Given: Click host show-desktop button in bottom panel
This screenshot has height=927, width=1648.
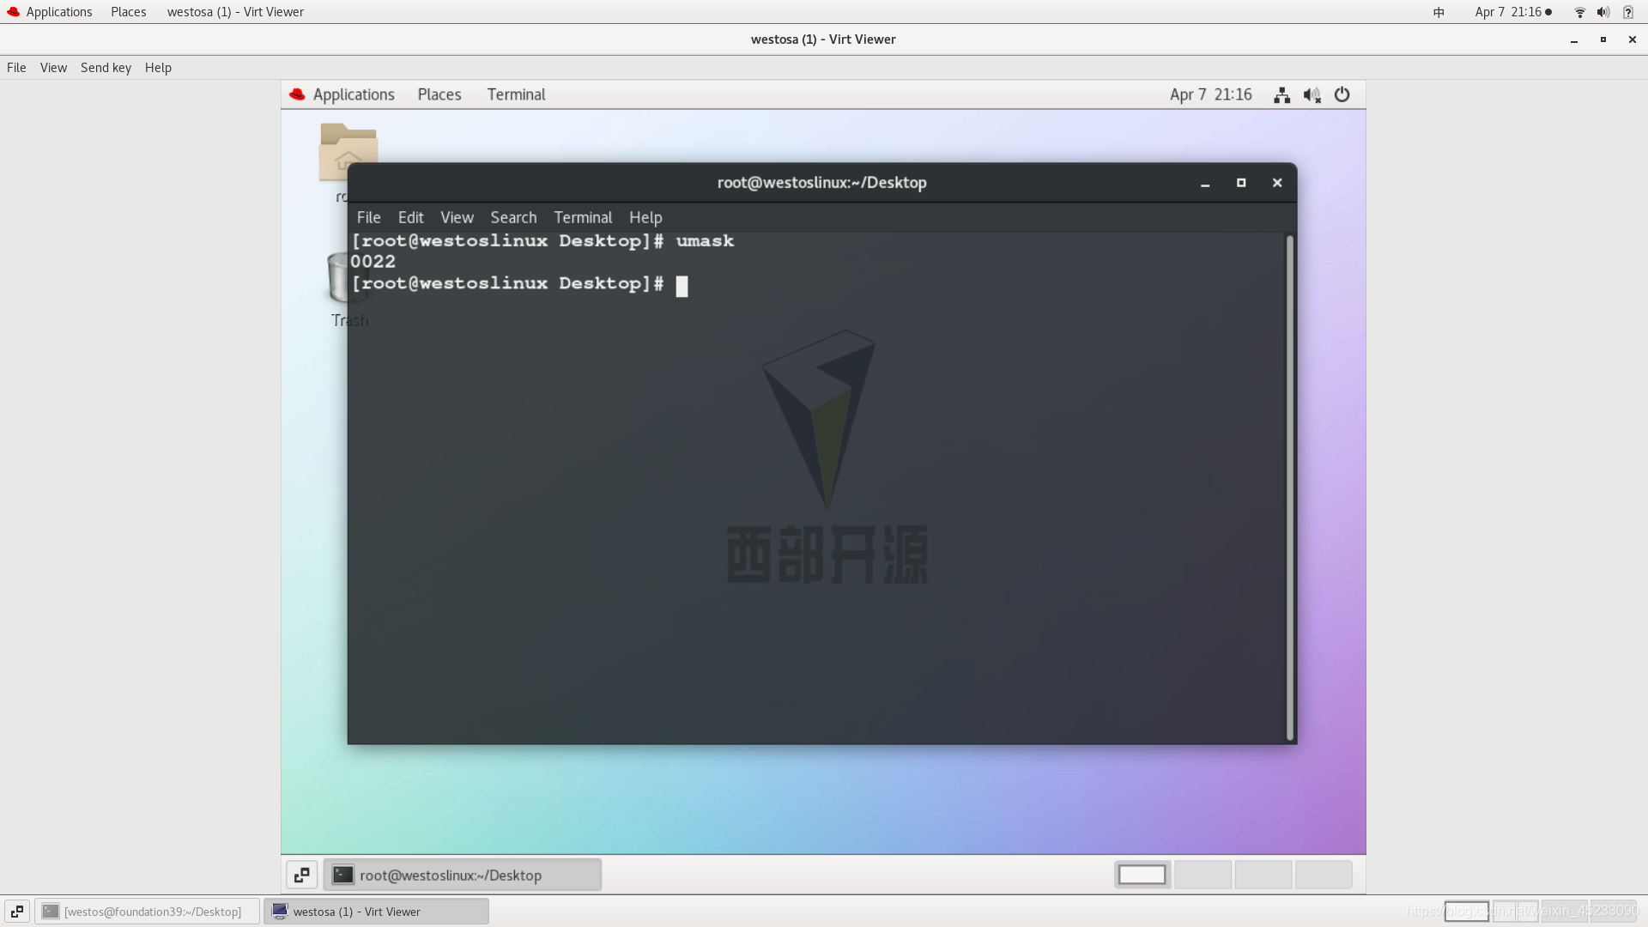Looking at the screenshot, I should (17, 912).
